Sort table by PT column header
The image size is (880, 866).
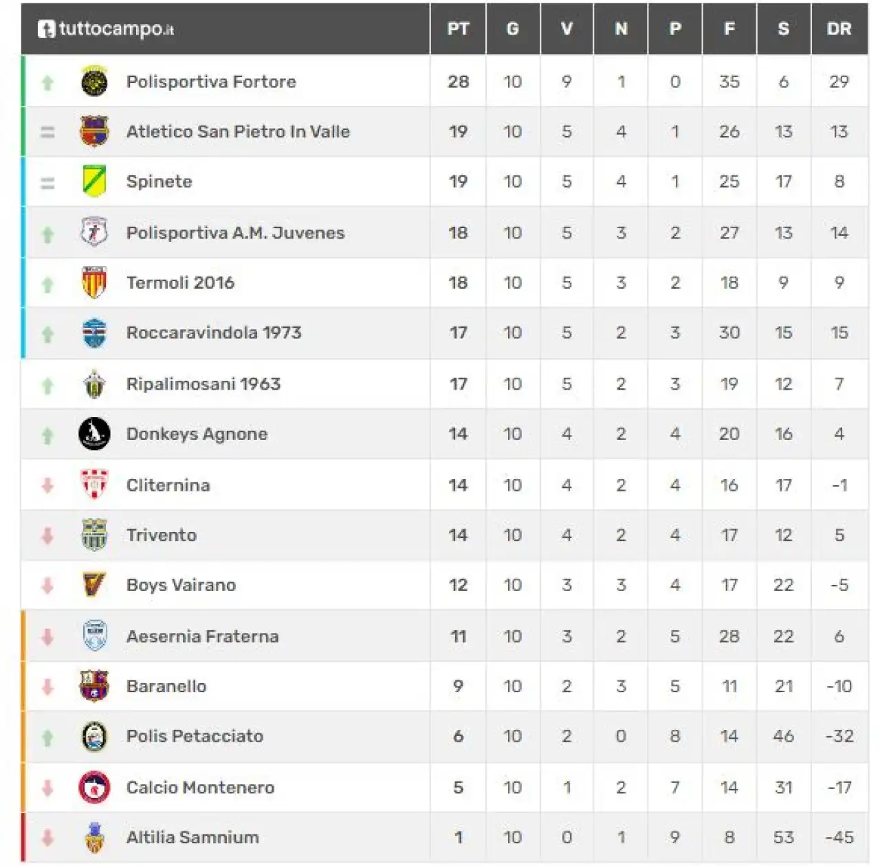pos(458,29)
